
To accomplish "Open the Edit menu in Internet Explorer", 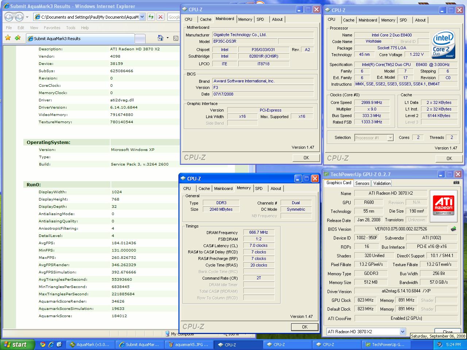I will coord(21,28).
